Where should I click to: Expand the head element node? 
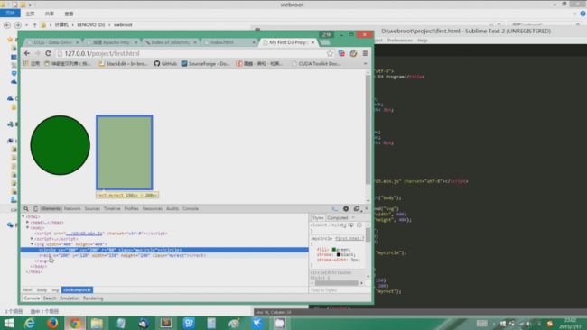[28, 222]
